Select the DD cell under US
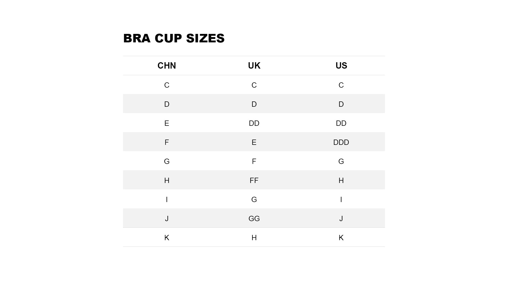Viewport: 508px width, 286px height. coord(341,123)
